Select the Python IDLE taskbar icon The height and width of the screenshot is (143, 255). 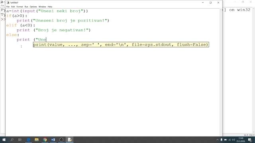[70, 139]
